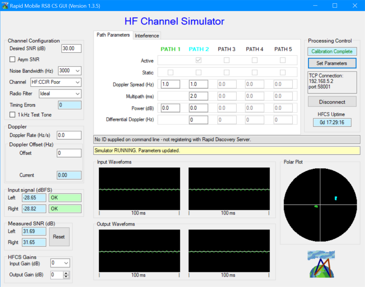The width and height of the screenshot is (365, 287).
Task: Click the Polar Plot display
Action: point(320,205)
